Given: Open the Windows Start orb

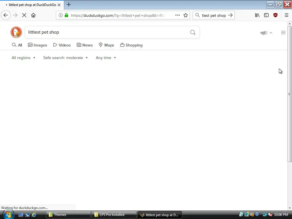Looking at the screenshot, I should point(8,215).
